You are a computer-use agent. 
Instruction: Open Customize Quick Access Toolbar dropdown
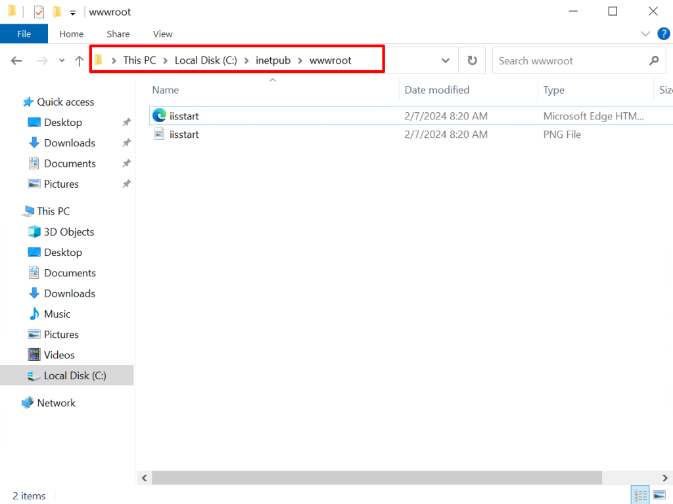pos(72,12)
